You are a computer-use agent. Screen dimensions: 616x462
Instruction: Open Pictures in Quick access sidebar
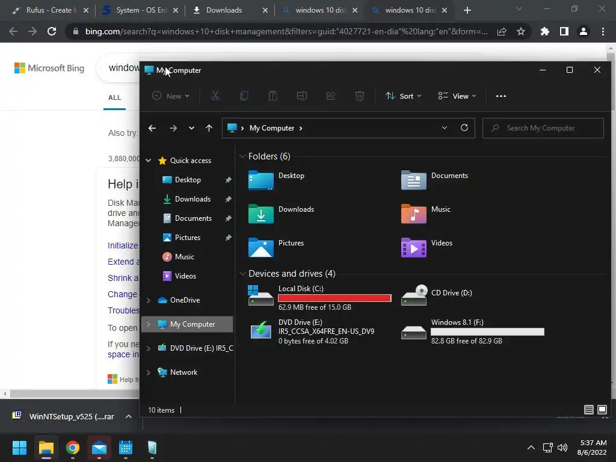pos(188,237)
